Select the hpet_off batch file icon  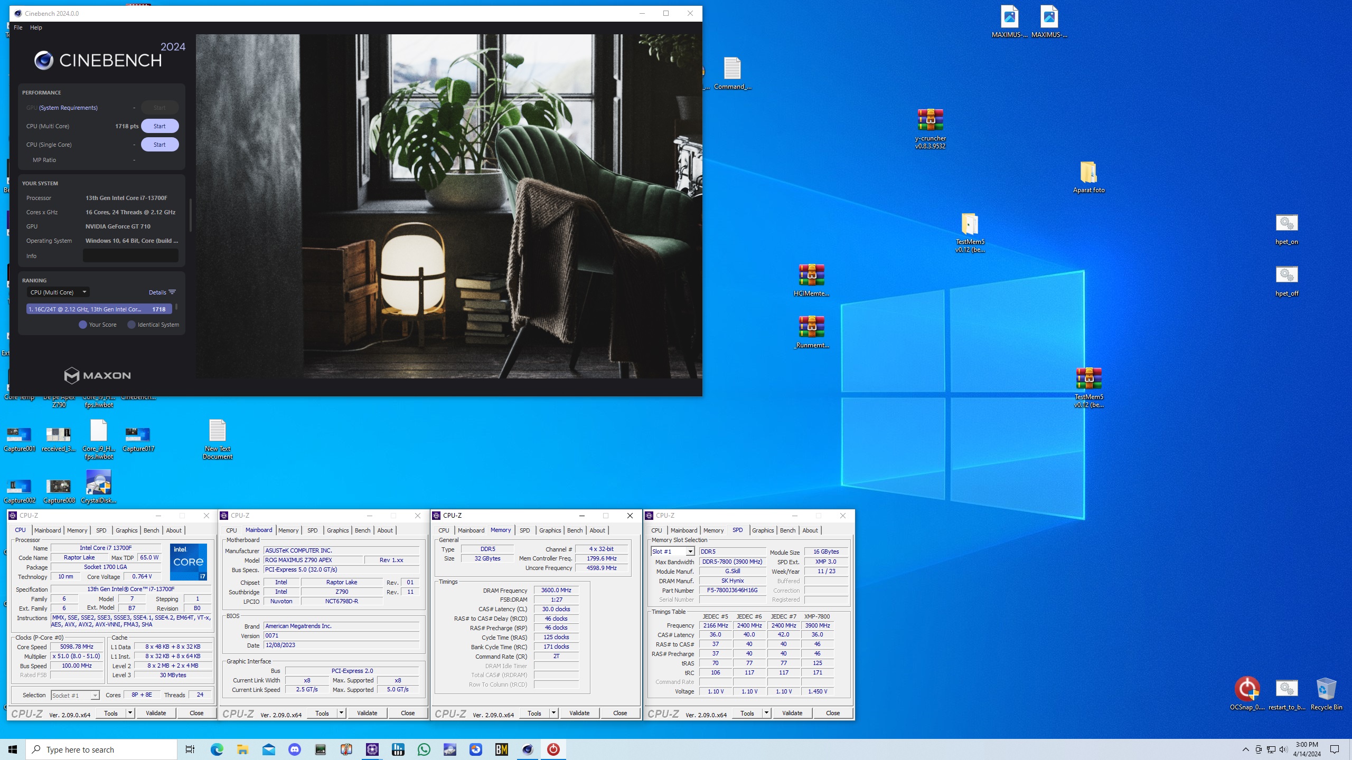pyautogui.click(x=1287, y=281)
